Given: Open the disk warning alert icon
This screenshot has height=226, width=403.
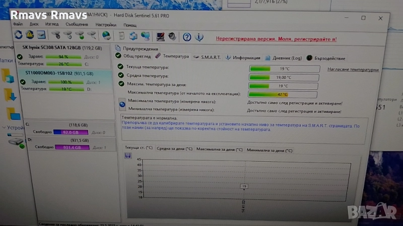Looking at the screenshot, I should (x=30, y=36).
